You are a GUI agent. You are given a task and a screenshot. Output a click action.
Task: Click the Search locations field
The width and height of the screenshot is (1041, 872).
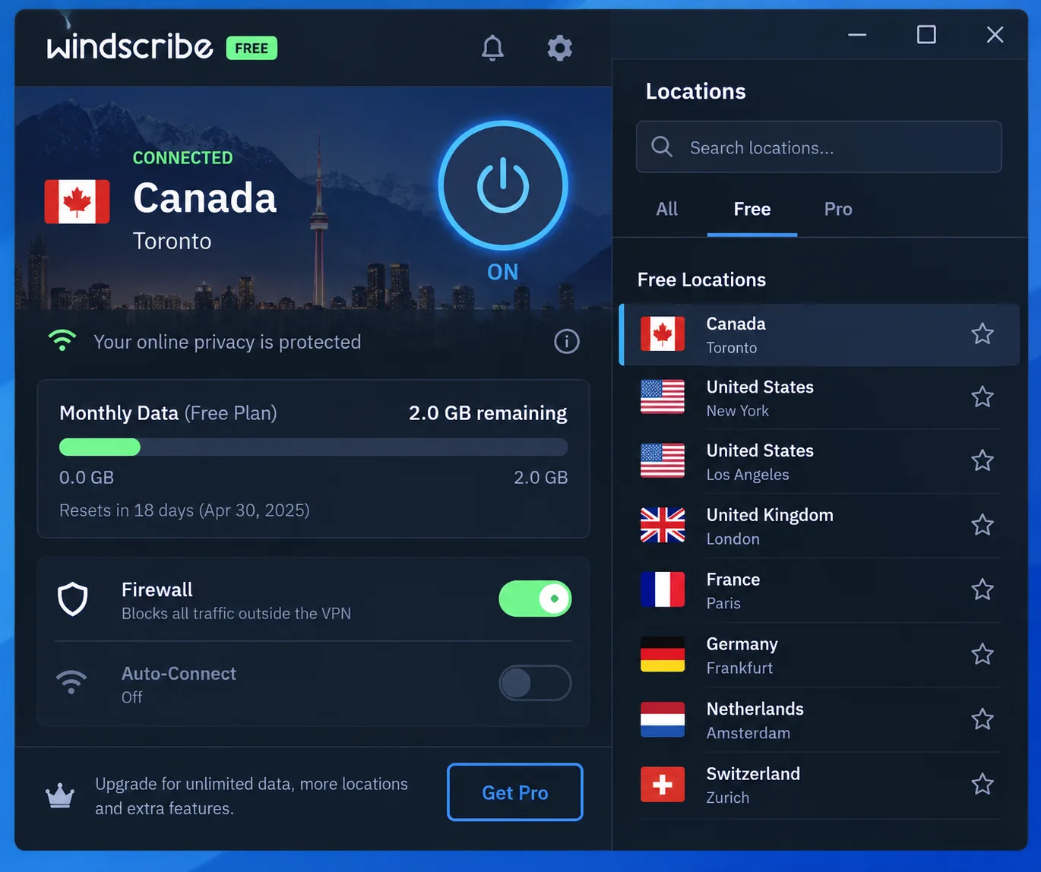point(819,147)
